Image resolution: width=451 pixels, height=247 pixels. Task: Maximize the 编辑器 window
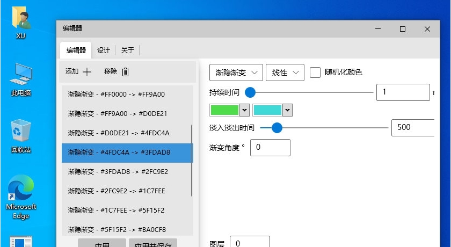pyautogui.click(x=403, y=29)
